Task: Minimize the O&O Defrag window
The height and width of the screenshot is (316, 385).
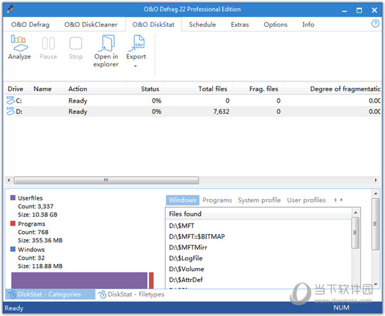Action: tap(345, 10)
